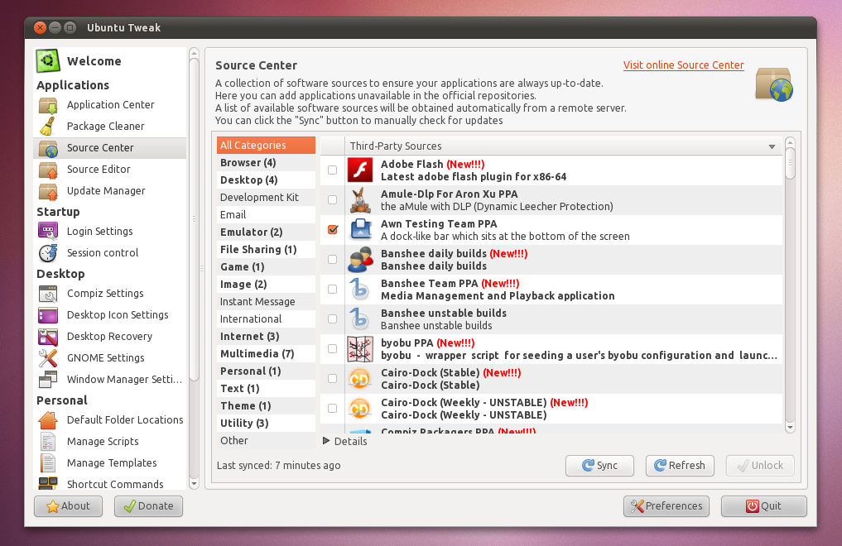
Task: Click the Banshee unstable builds row icon
Action: (x=360, y=319)
